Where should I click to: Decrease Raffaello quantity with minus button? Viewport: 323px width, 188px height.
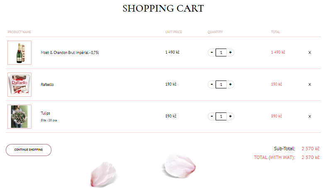[212, 84]
